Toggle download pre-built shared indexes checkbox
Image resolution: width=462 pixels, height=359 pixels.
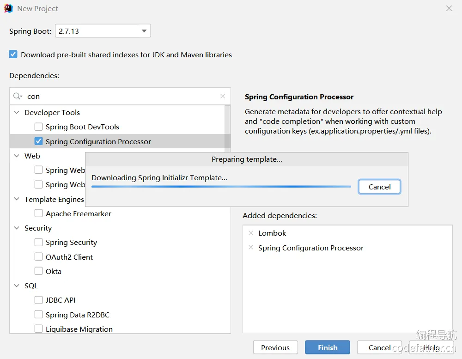pos(13,55)
